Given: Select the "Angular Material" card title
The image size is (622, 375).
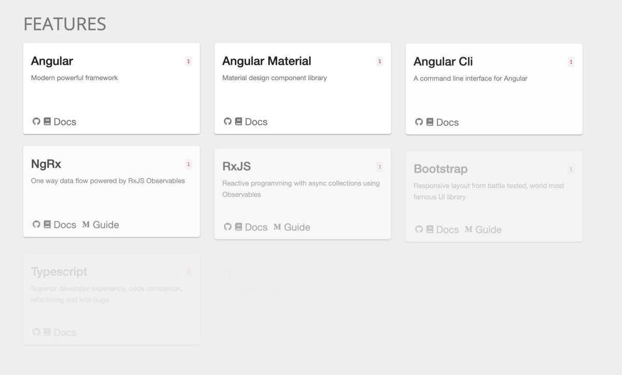Looking at the screenshot, I should [266, 61].
